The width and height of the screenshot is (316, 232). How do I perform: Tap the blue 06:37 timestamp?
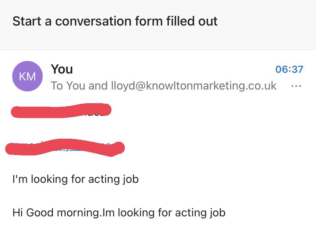click(x=289, y=69)
